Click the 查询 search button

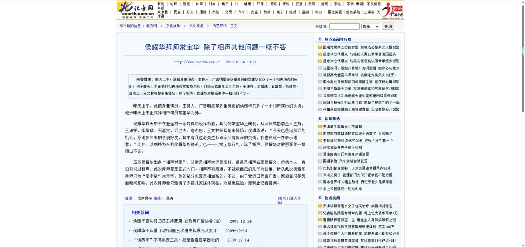pos(388,26)
